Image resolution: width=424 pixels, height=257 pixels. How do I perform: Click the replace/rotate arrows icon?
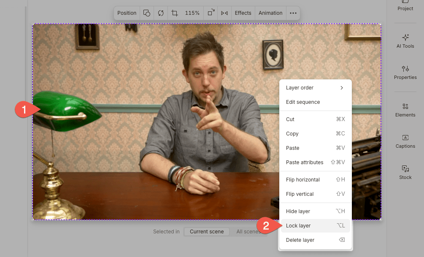point(161,13)
